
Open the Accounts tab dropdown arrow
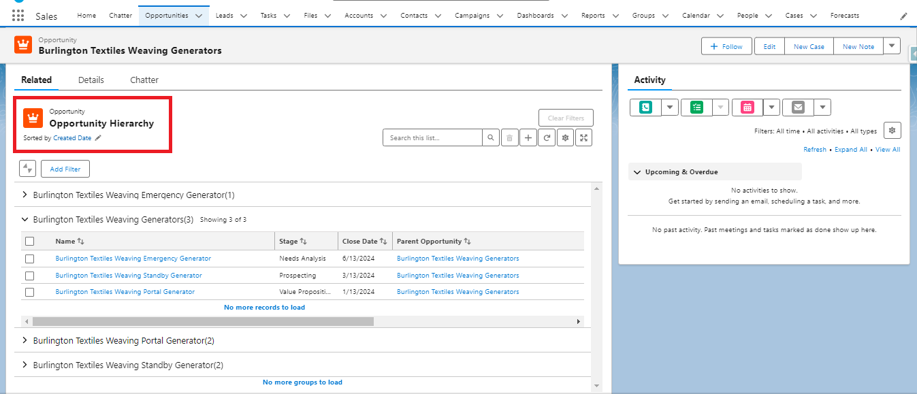point(383,16)
